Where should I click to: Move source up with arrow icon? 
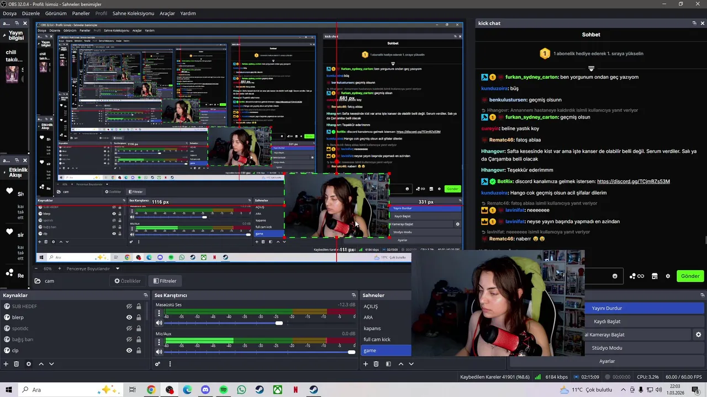coord(41,364)
